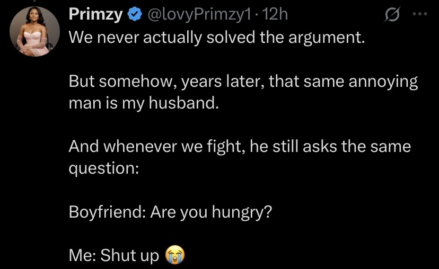Click the loudly crying face emoji
Image resolution: width=439 pixels, height=269 pixels.
click(x=175, y=255)
